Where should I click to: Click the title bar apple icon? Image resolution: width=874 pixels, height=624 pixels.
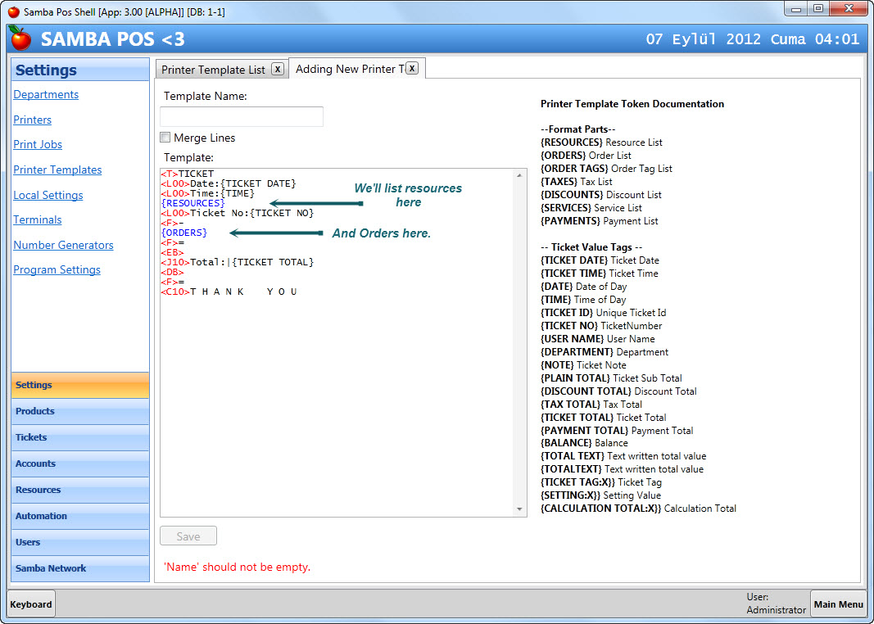click(13, 11)
